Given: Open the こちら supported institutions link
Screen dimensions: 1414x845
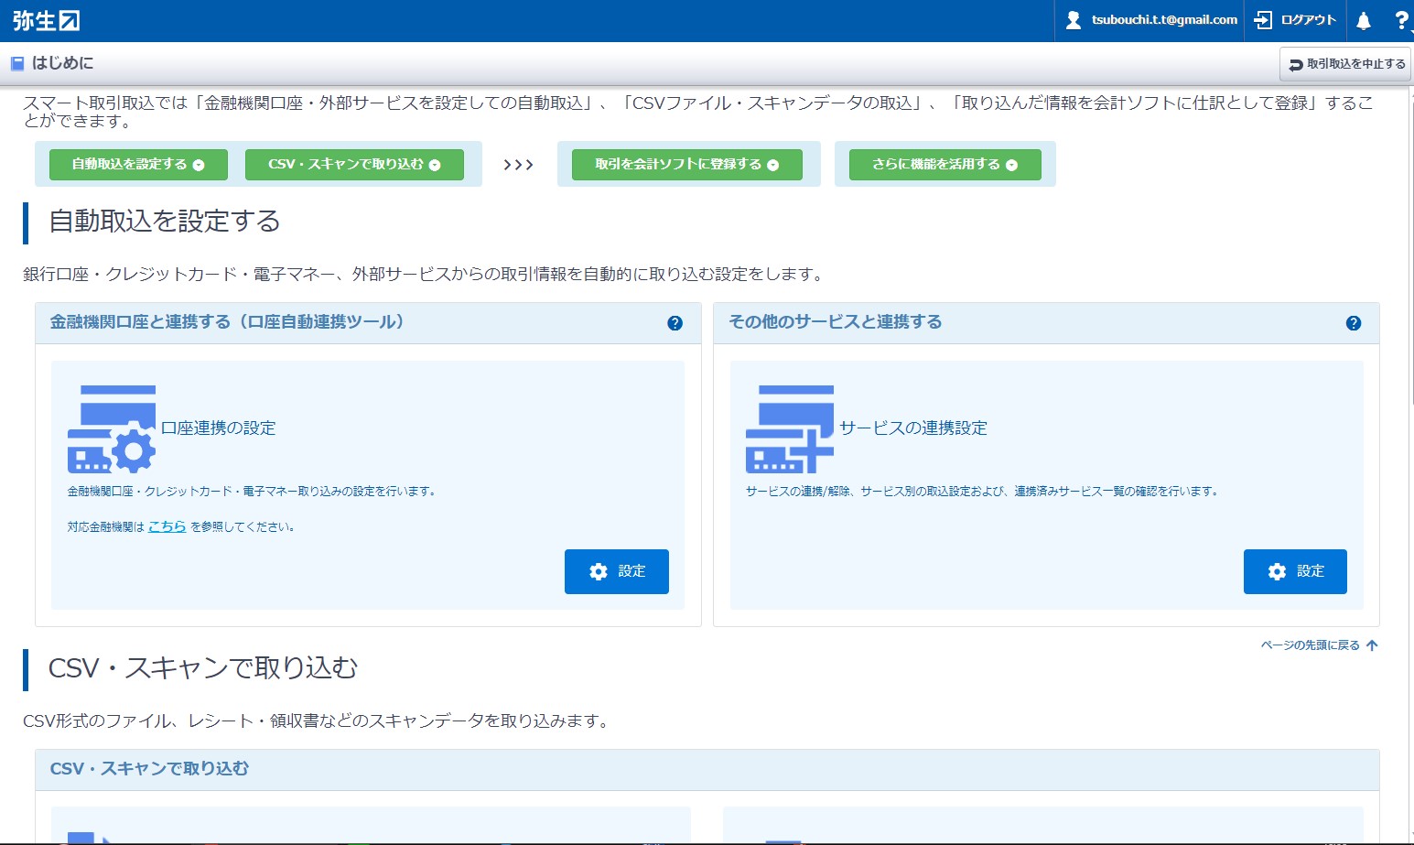Looking at the screenshot, I should (x=167, y=526).
